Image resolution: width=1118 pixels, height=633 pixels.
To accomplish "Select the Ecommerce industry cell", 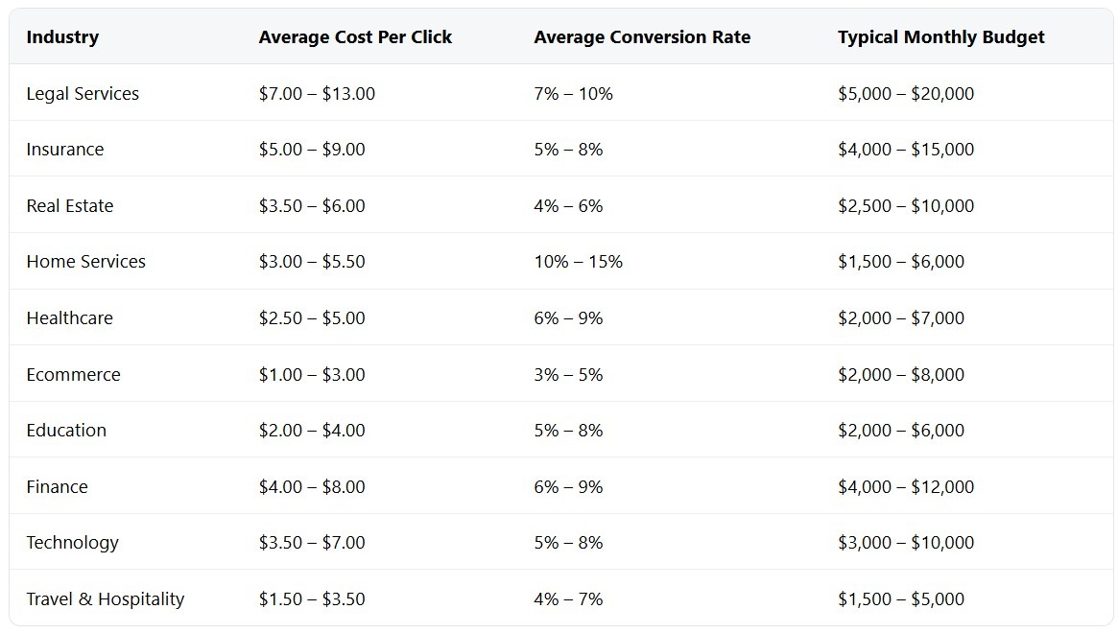I will point(74,374).
